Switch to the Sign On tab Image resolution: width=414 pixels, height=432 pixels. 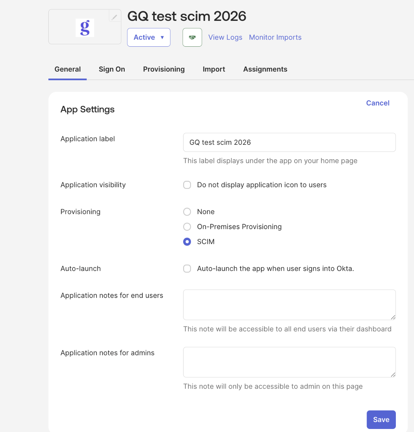(112, 69)
